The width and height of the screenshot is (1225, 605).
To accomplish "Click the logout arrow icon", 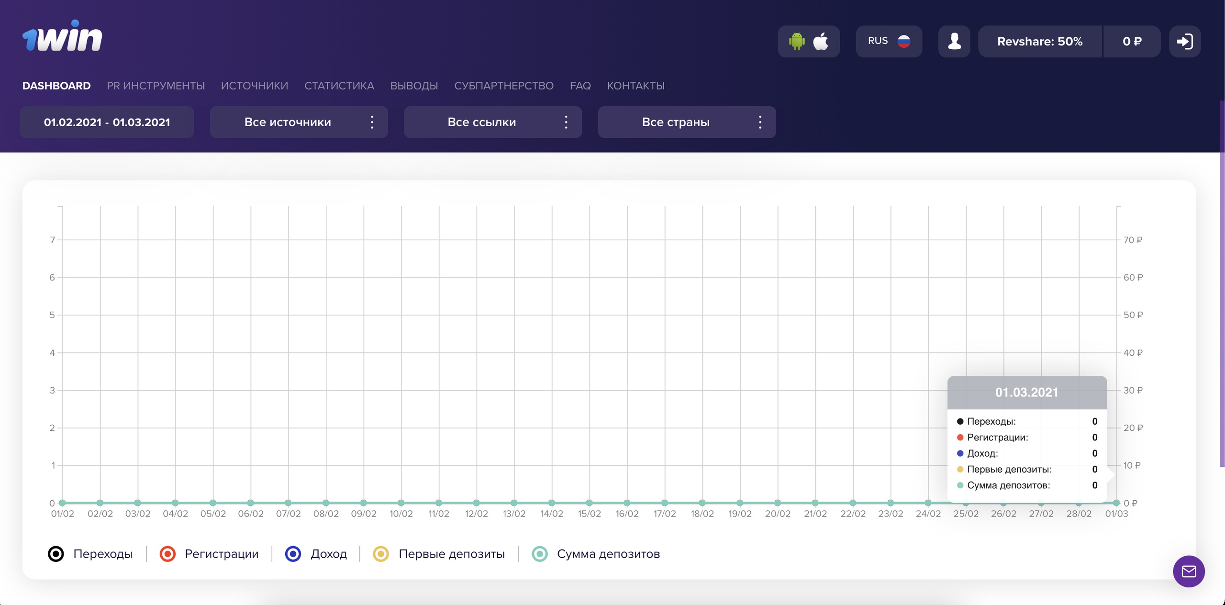I will point(1185,42).
